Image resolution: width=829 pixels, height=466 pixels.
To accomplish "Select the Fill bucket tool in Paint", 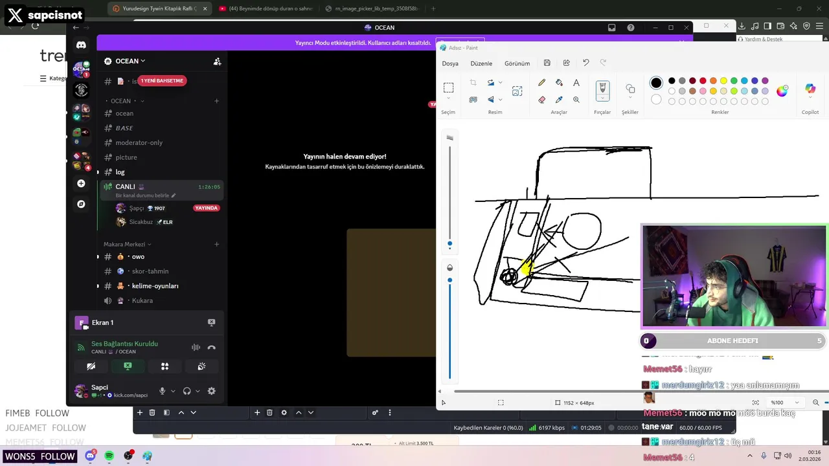I will (559, 83).
